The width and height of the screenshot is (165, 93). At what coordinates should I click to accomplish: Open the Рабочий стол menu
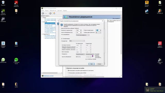click(53, 11)
